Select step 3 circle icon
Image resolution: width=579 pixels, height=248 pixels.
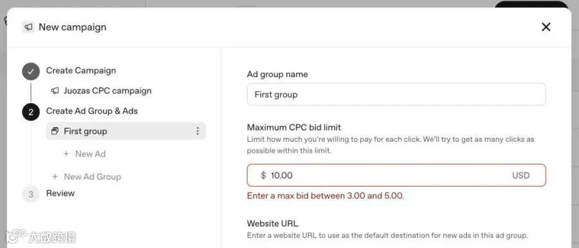pyautogui.click(x=31, y=194)
